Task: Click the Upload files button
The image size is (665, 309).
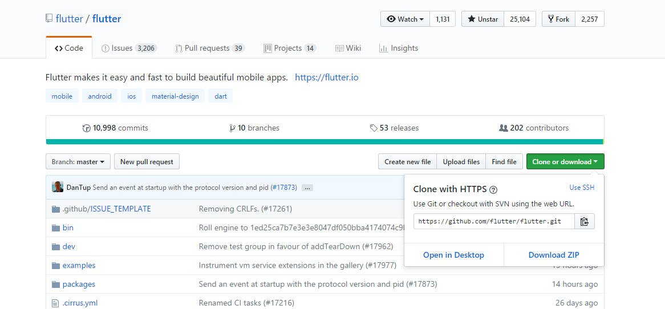Action: [x=461, y=161]
